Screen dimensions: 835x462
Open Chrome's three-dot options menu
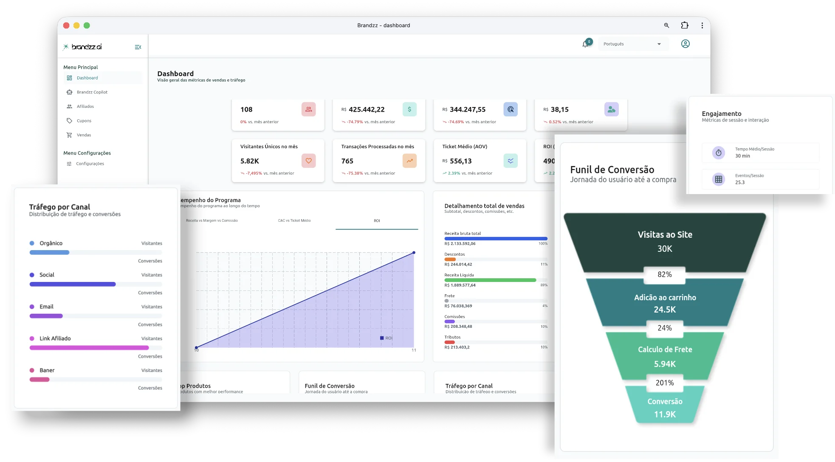(702, 25)
